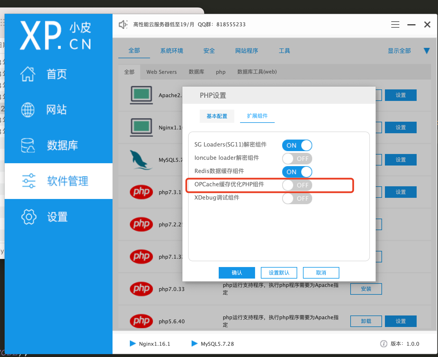The height and width of the screenshot is (357, 438).
Task: Open the hamburger menu icon
Action: coord(395,25)
